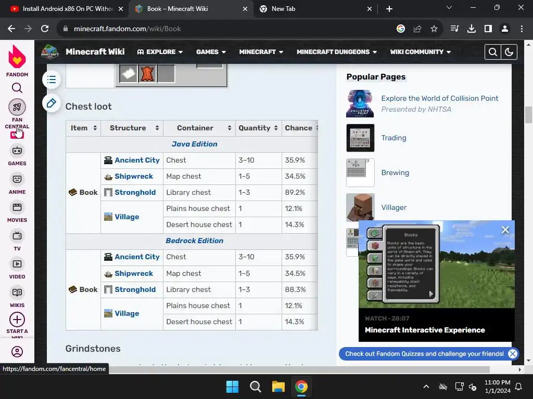Screen dimensions: 533x399
Task: Open Video play icon in sidebar
Action: 17,264
